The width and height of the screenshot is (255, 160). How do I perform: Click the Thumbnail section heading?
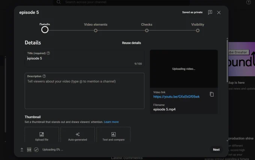pos(33,117)
